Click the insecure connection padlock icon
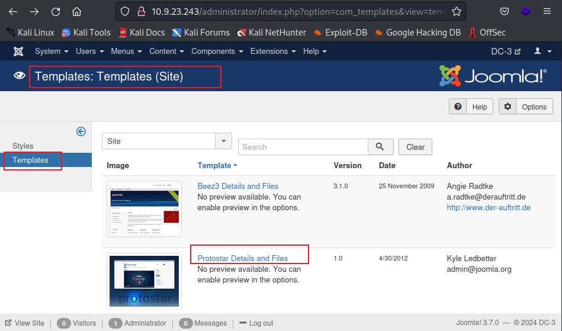The width and height of the screenshot is (562, 331). coord(142,12)
